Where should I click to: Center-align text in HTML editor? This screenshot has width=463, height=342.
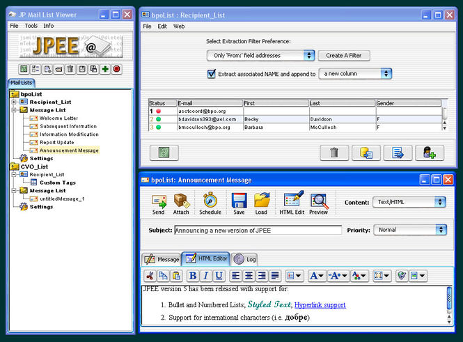(x=249, y=276)
